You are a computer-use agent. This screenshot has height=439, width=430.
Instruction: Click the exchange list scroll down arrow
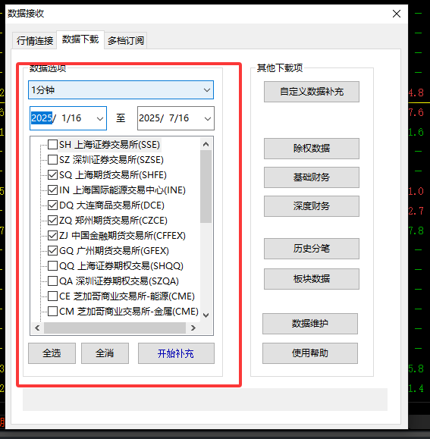point(206,315)
